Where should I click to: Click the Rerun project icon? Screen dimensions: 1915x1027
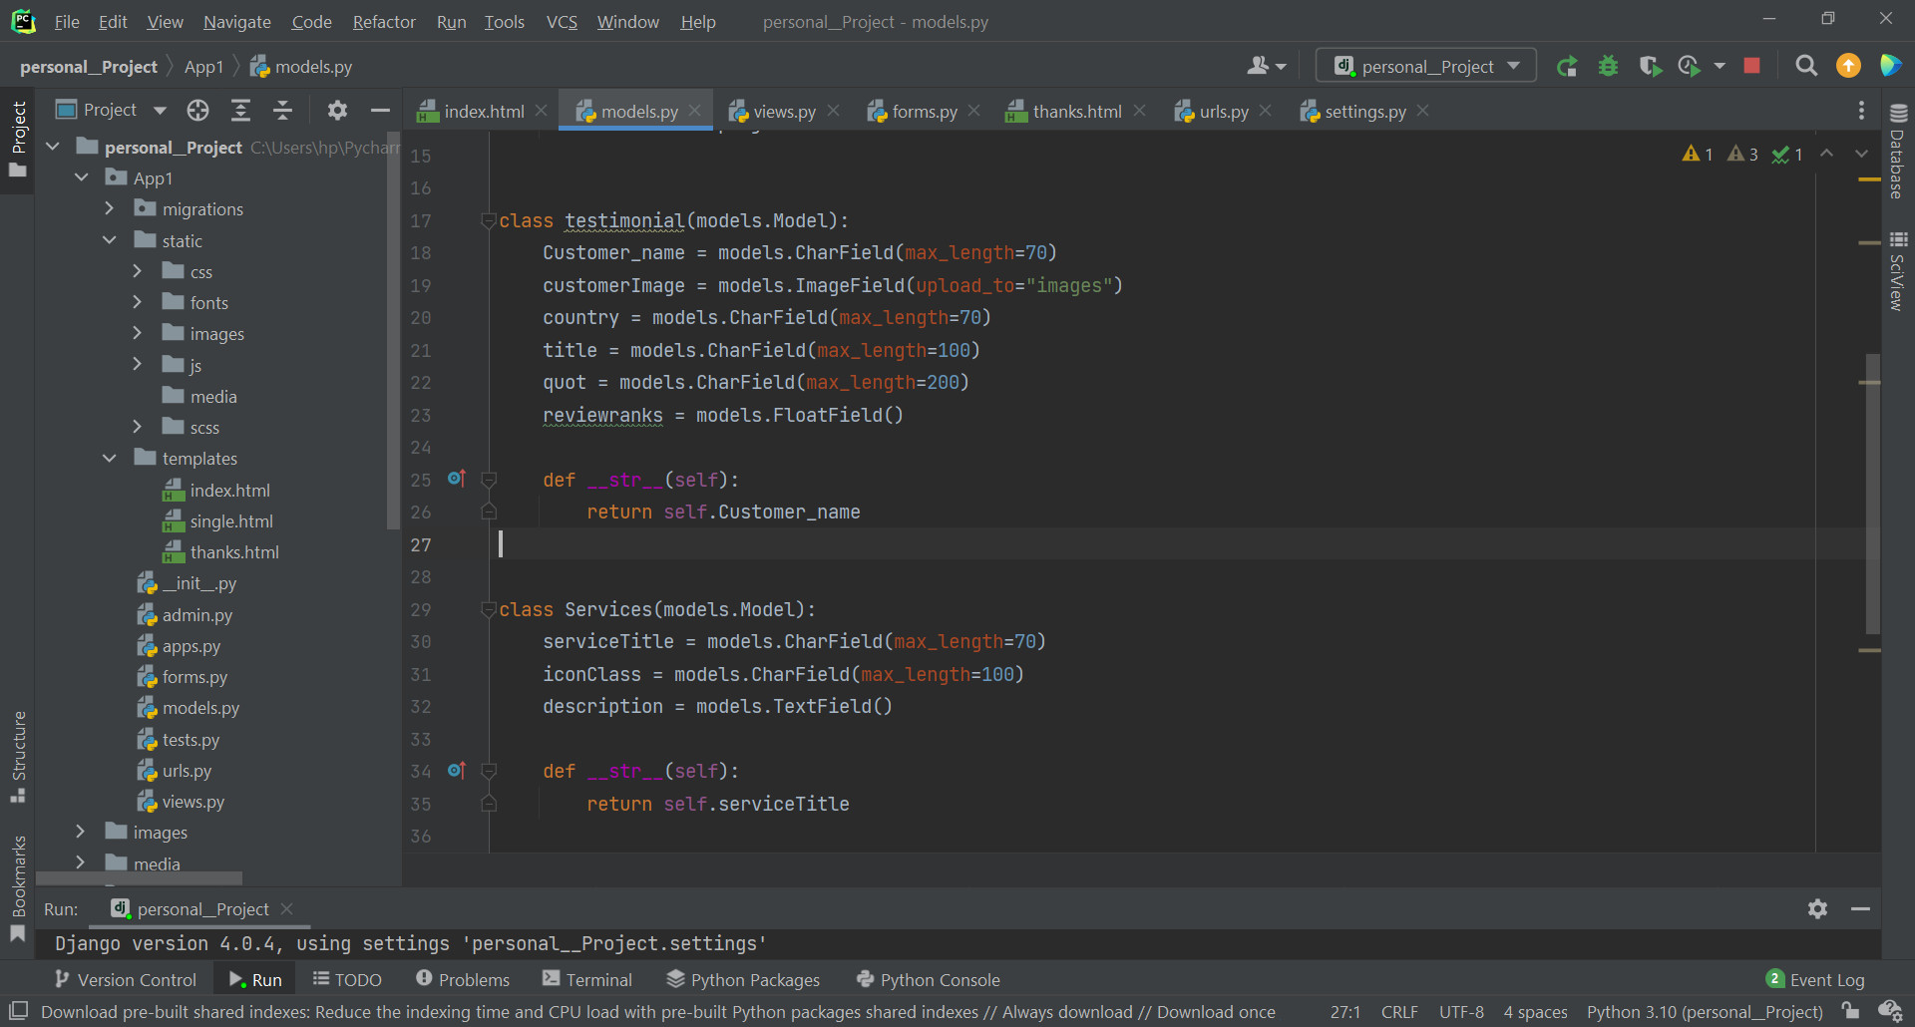(x=1567, y=67)
